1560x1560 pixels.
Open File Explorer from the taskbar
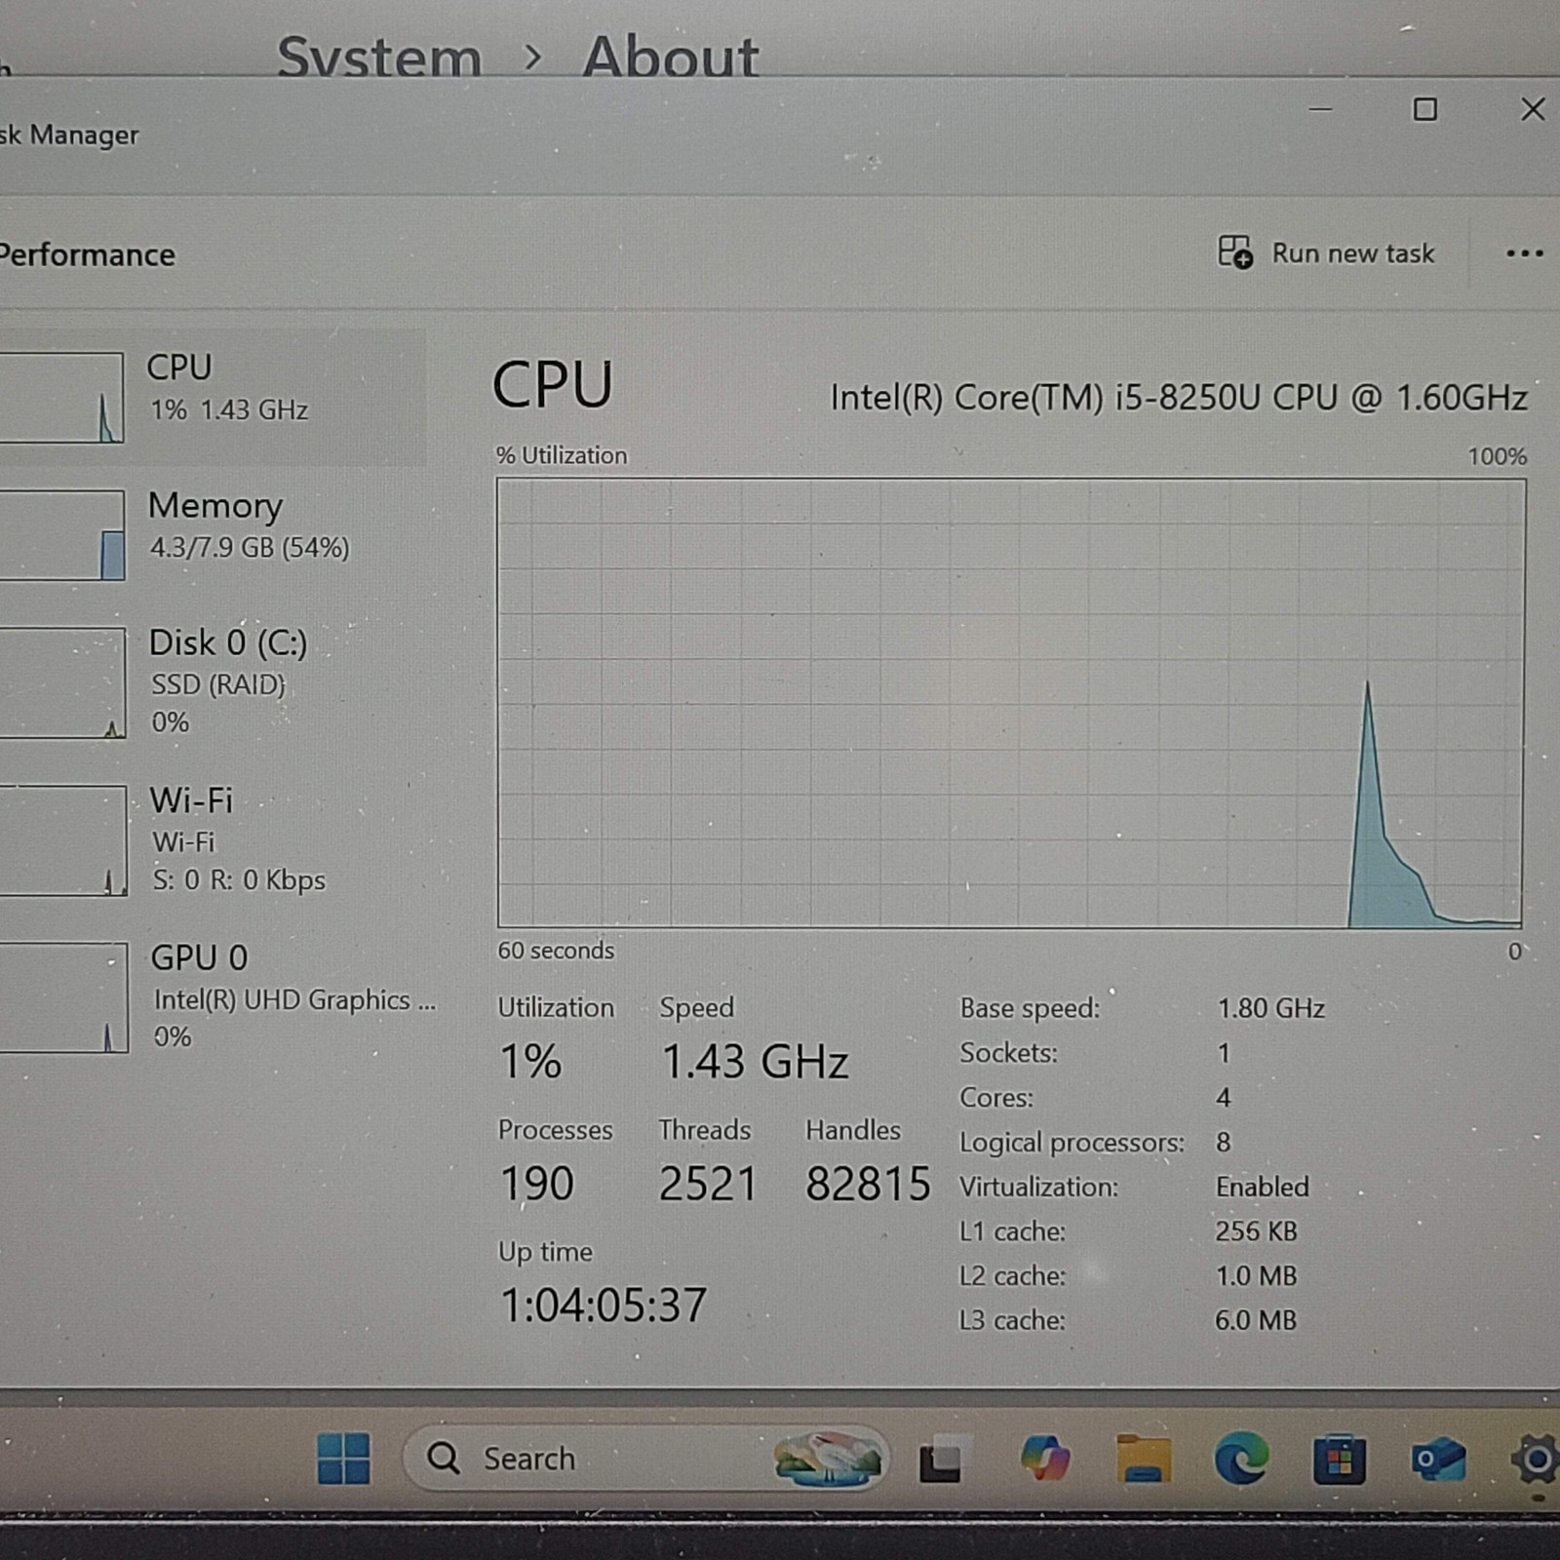click(x=1143, y=1459)
